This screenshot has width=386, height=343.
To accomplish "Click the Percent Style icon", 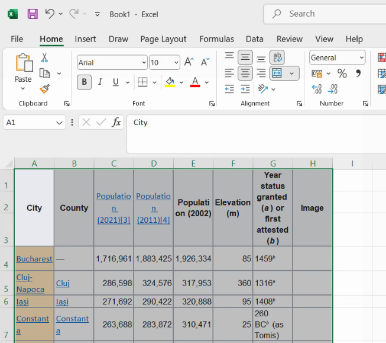I will [x=342, y=73].
